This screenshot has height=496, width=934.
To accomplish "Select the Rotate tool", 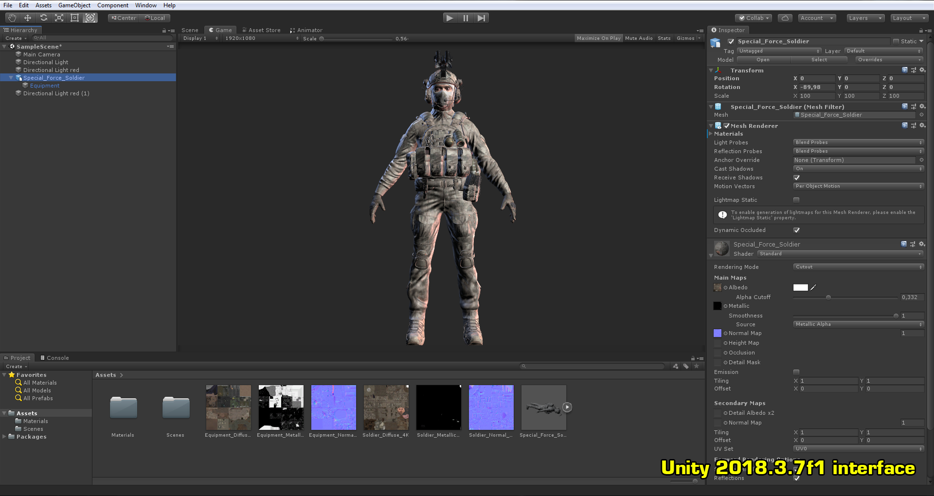I will tap(43, 18).
